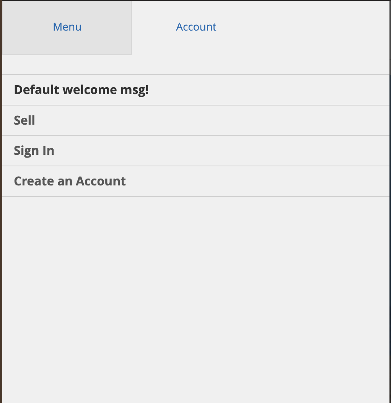The image size is (391, 403).
Task: Open the Sign In page
Action: coord(34,151)
